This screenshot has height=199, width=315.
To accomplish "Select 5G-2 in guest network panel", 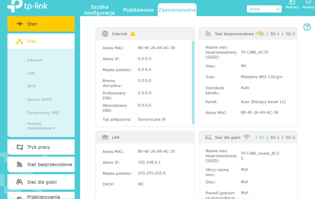I will 290,137.
